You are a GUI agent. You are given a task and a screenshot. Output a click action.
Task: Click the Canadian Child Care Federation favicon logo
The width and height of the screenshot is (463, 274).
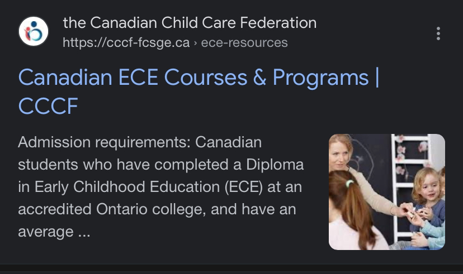click(x=34, y=31)
